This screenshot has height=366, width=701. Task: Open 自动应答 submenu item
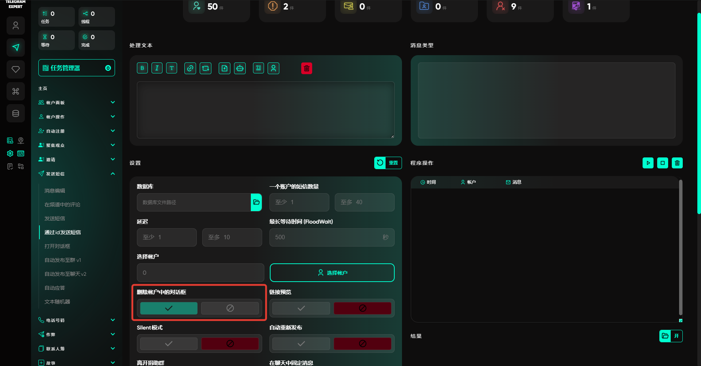pyautogui.click(x=55, y=288)
